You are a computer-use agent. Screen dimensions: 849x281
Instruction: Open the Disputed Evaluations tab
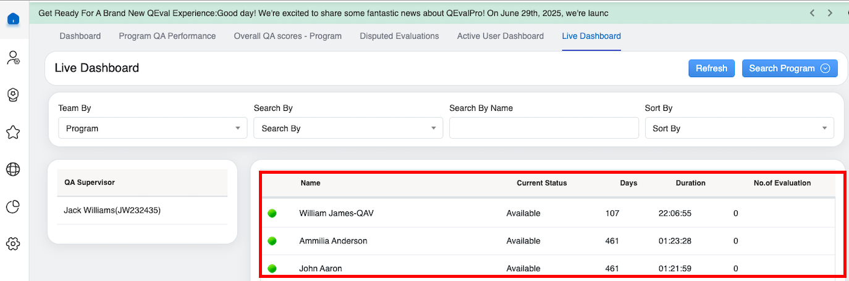tap(399, 36)
